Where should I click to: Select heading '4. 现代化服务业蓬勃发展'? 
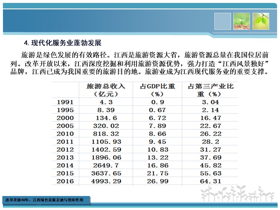point(63,43)
